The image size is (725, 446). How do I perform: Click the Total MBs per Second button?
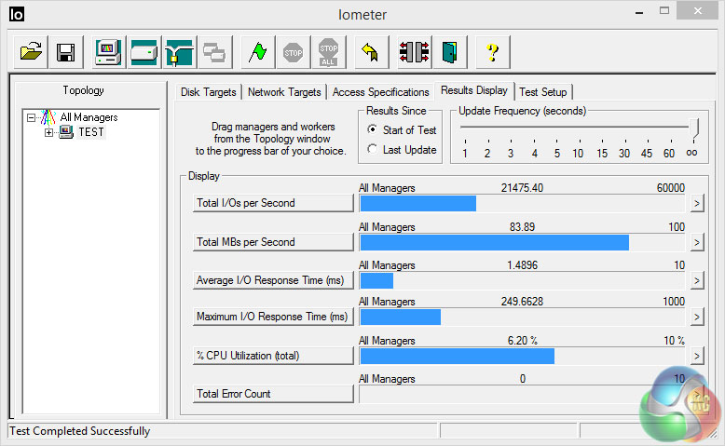click(x=273, y=242)
